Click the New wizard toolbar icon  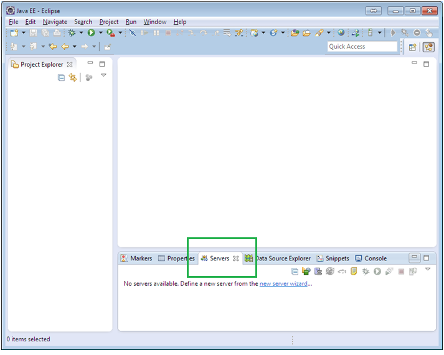click(14, 33)
